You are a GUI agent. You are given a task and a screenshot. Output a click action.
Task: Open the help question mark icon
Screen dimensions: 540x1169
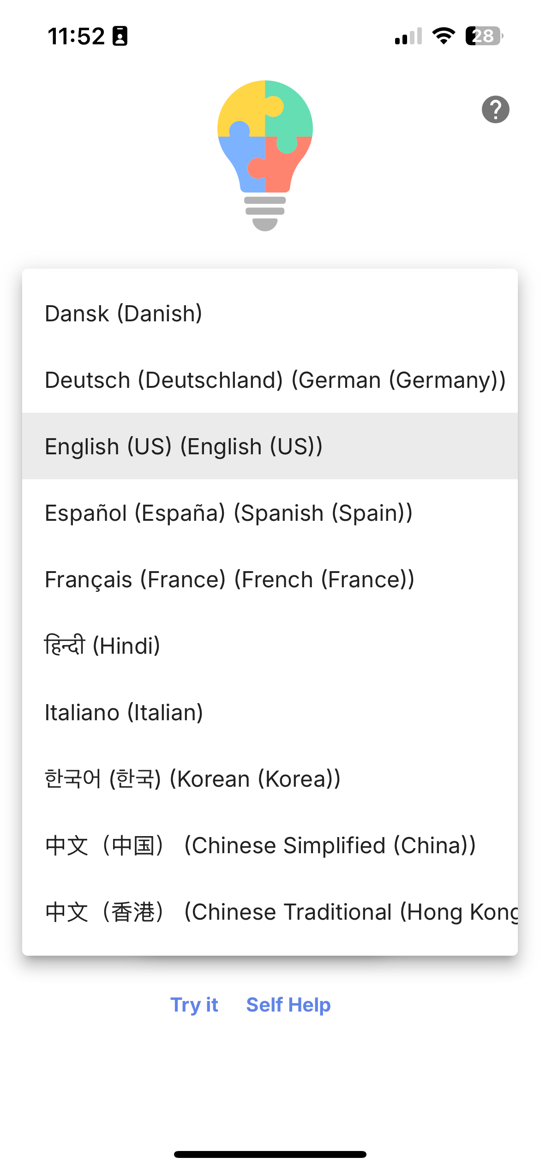(496, 109)
